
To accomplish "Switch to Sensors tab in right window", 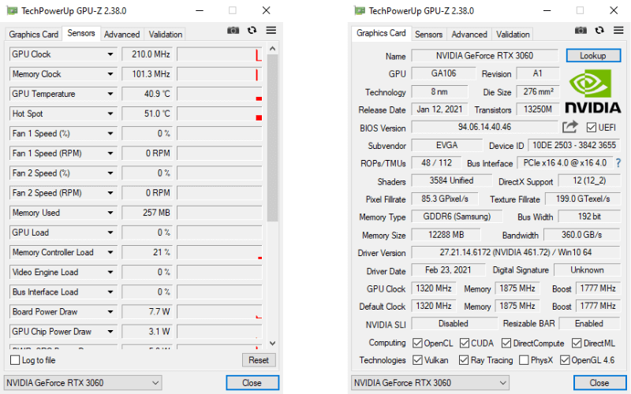I will pos(428,34).
